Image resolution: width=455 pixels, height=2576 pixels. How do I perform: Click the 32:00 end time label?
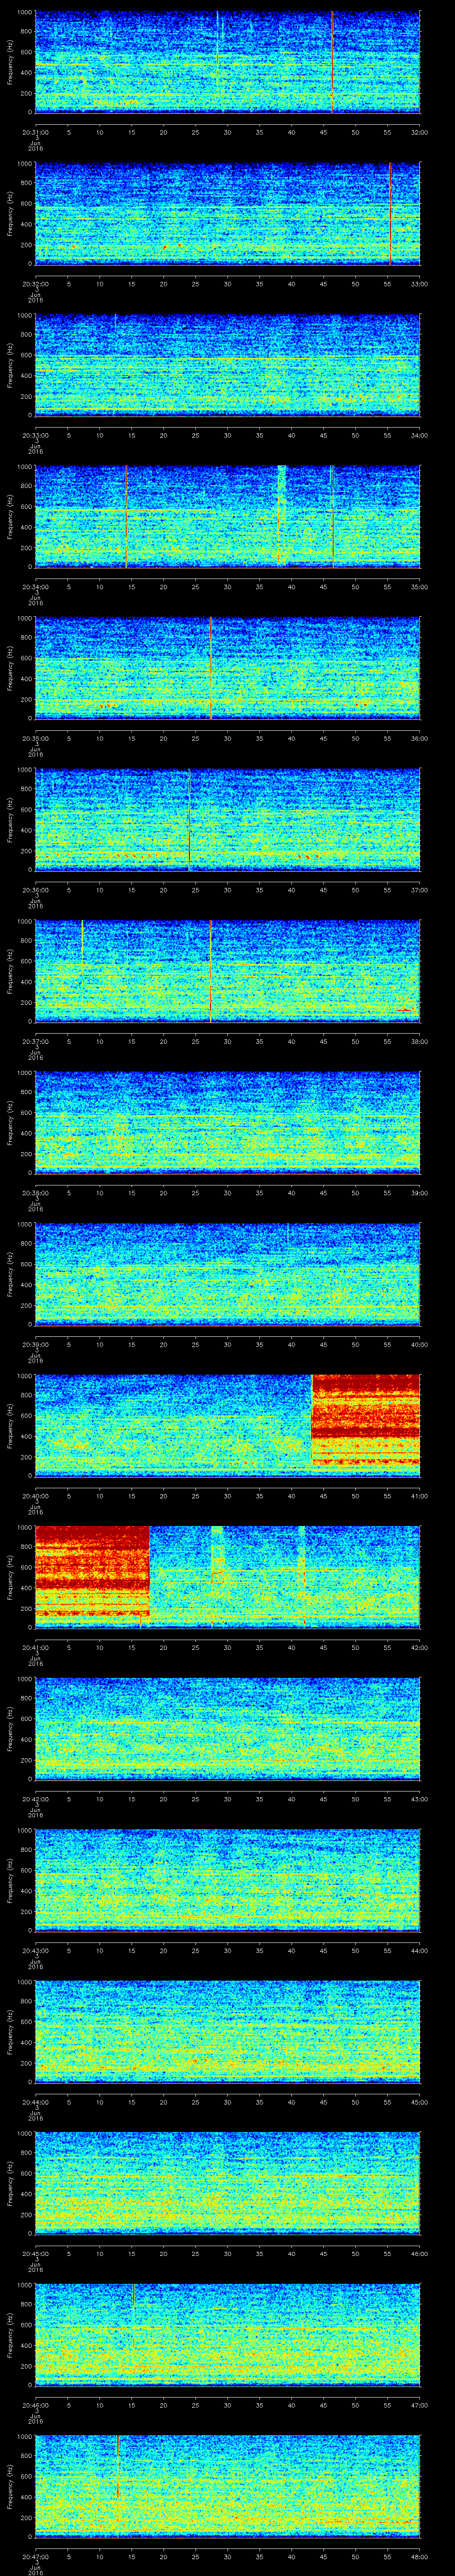tap(420, 132)
